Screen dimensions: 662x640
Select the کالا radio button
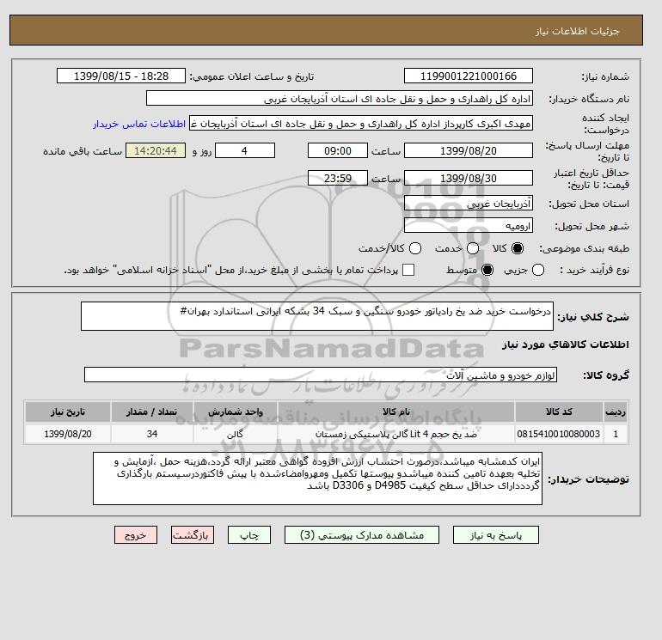click(518, 248)
